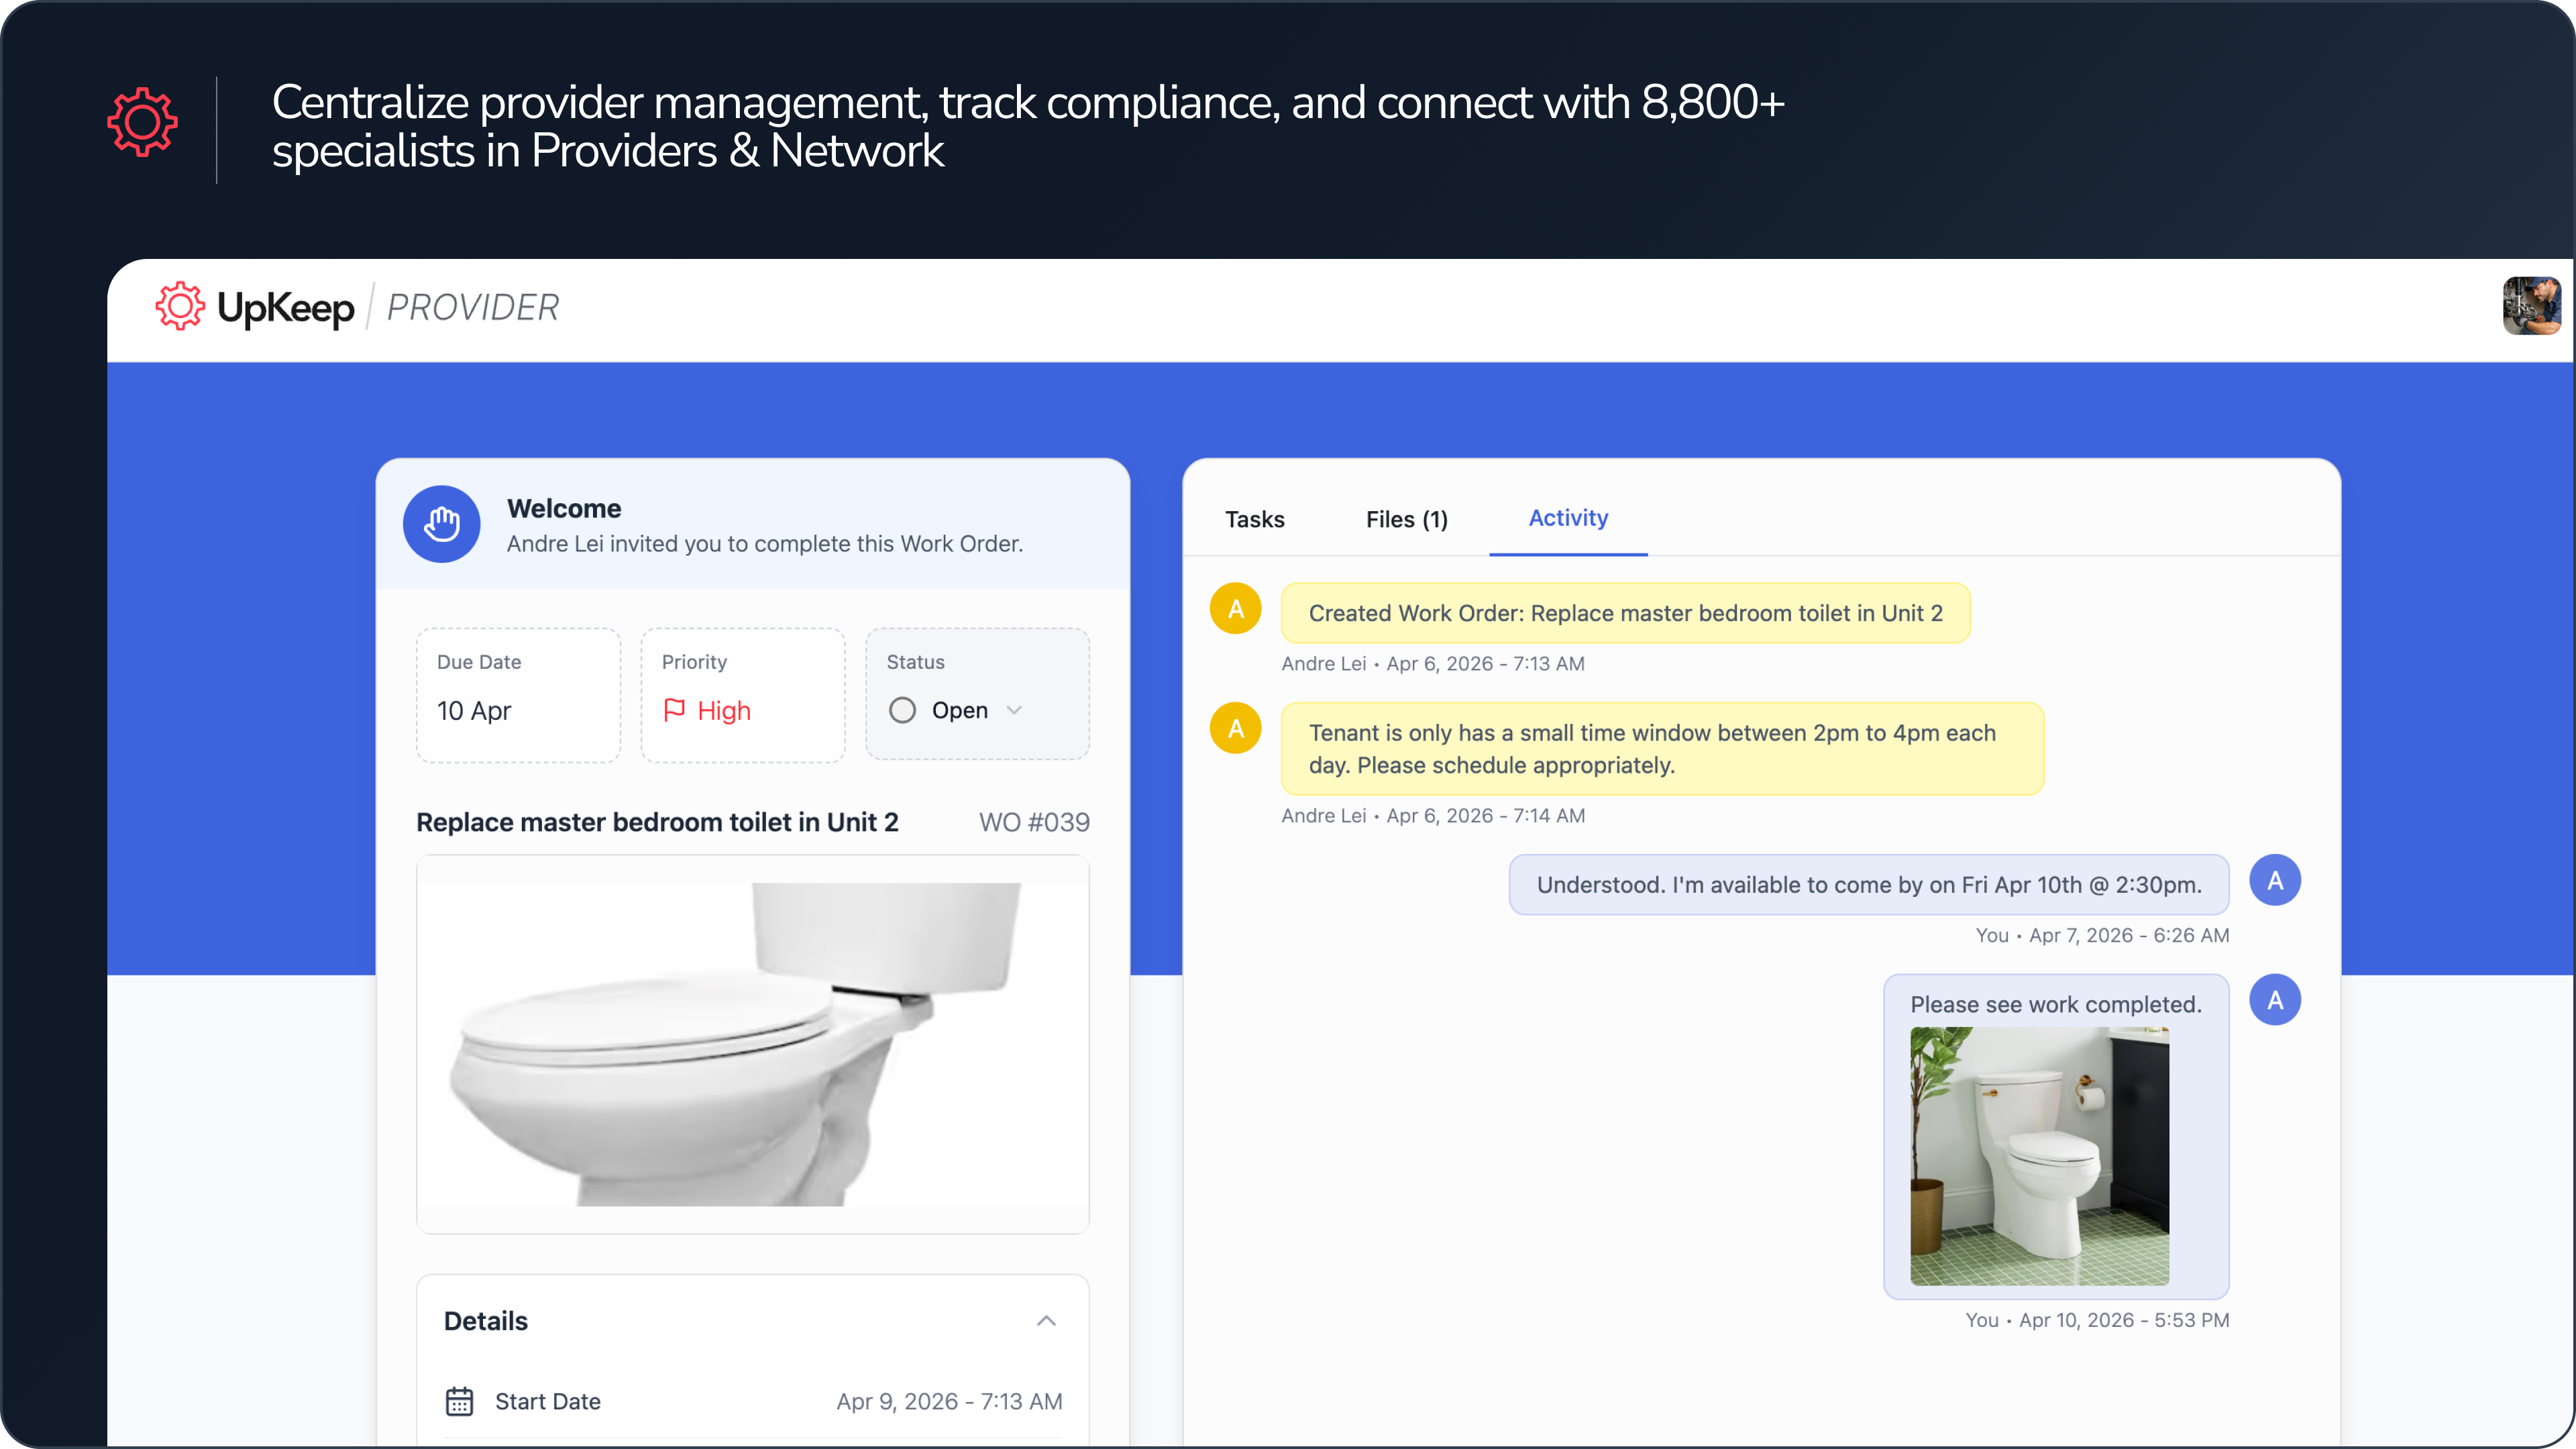2576x1449 pixels.
Task: Click the 'Understood. I'm available' message bubble
Action: pyautogui.click(x=1869, y=885)
